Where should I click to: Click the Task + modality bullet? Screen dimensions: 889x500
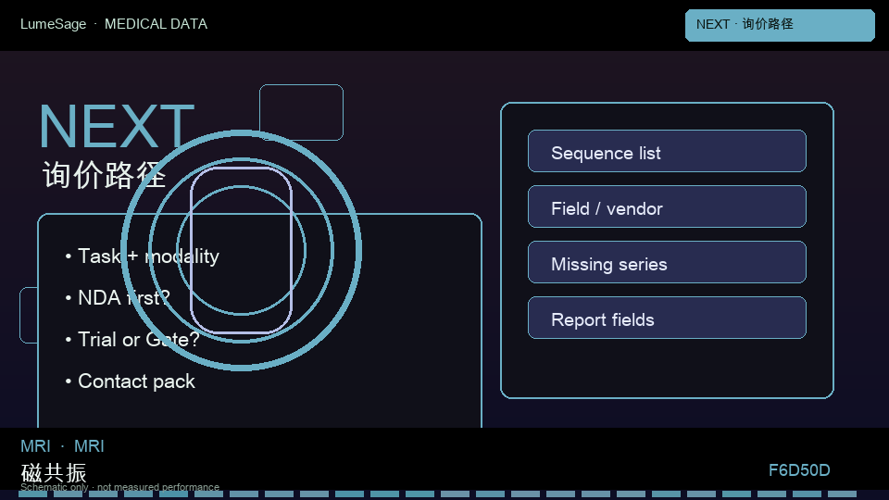(x=143, y=256)
